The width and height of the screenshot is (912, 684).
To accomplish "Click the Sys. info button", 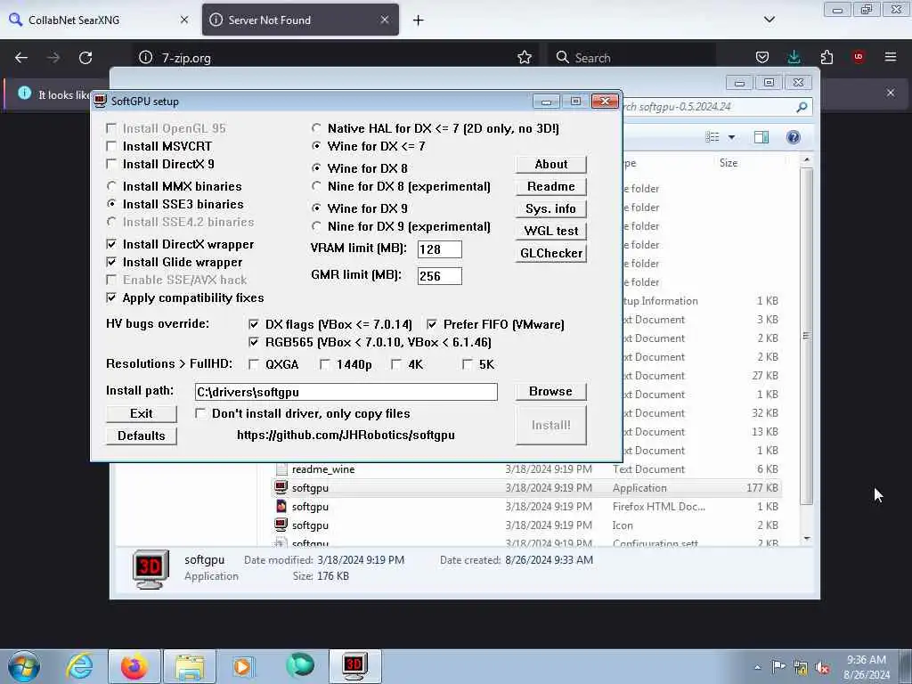I will click(x=550, y=208).
